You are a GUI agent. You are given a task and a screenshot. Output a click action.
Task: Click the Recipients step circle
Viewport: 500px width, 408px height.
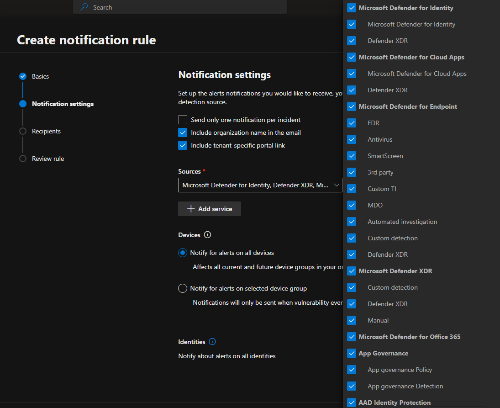(x=23, y=131)
